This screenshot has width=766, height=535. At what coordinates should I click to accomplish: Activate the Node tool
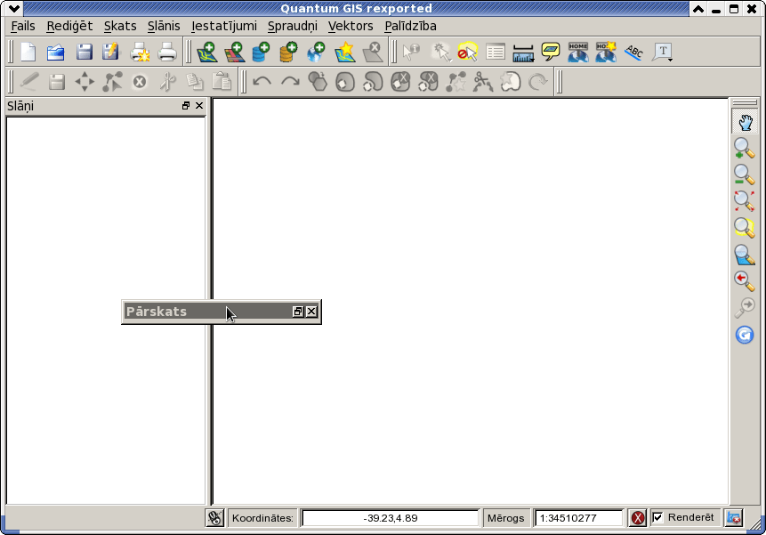tap(112, 82)
